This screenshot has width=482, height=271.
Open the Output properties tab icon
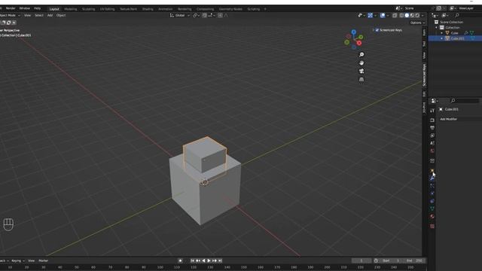coord(432,128)
